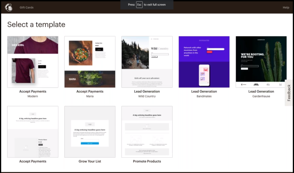Click the Lead Generation Gardenhause title
Image resolution: width=294 pixels, height=173 pixels.
(x=261, y=92)
